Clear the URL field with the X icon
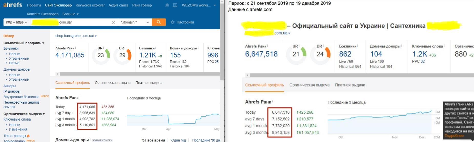 tap(114, 22)
